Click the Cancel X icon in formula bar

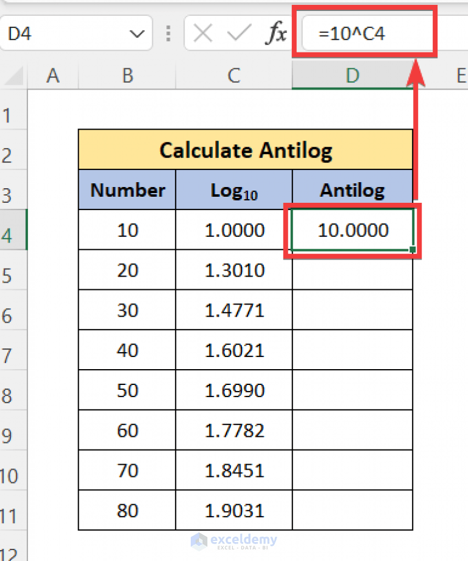[204, 34]
